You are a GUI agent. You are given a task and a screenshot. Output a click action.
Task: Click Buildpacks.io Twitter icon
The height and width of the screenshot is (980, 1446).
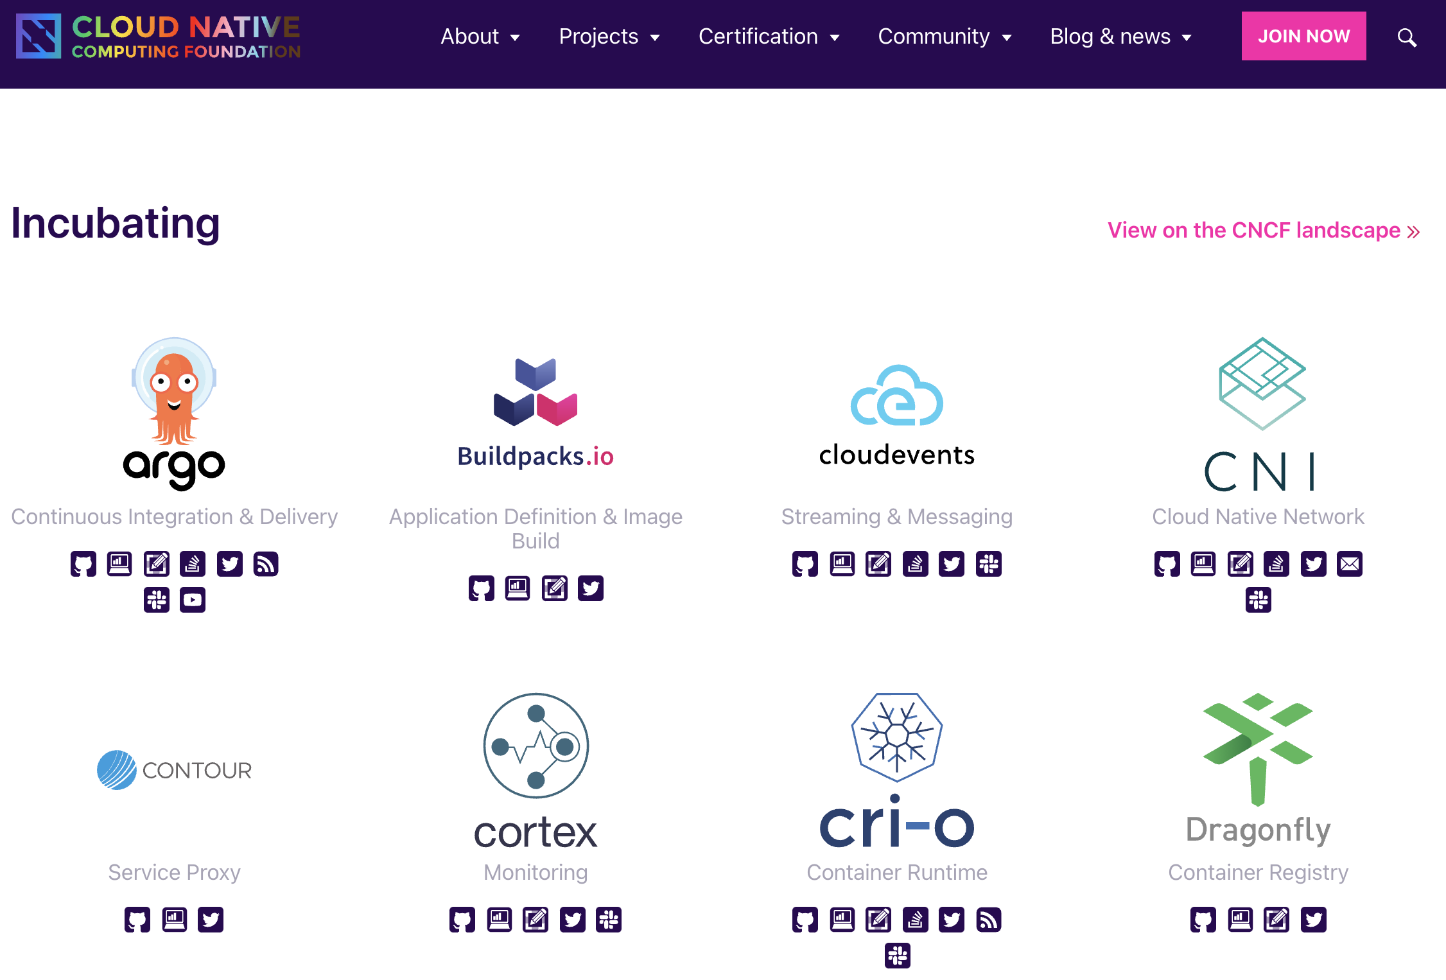click(591, 588)
